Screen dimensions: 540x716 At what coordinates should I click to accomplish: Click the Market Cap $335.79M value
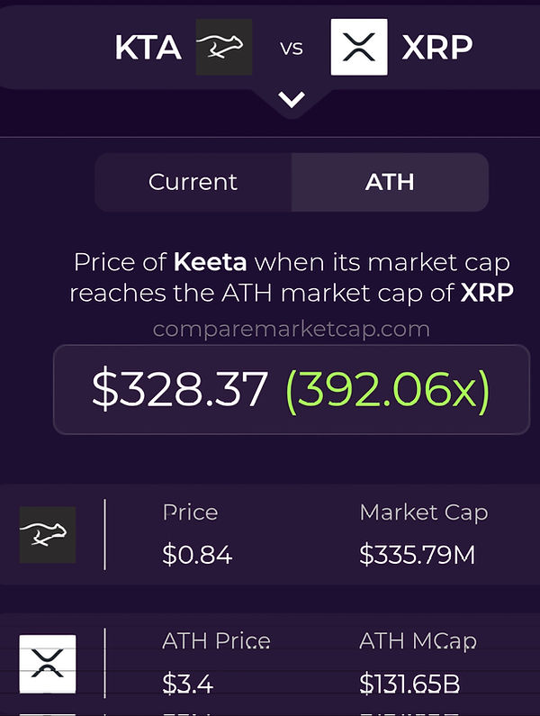(418, 555)
